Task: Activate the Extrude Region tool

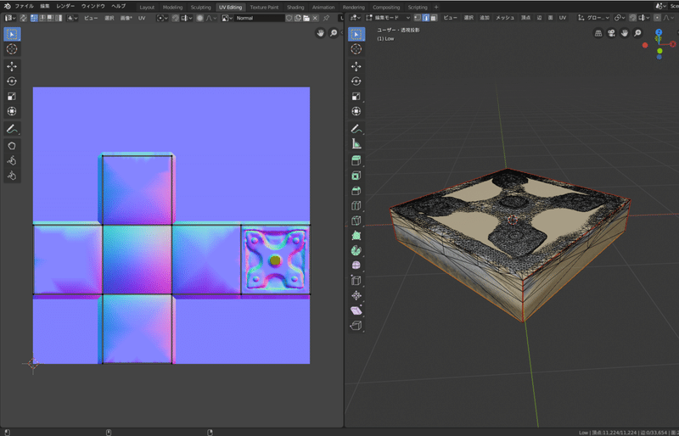Action: click(356, 160)
